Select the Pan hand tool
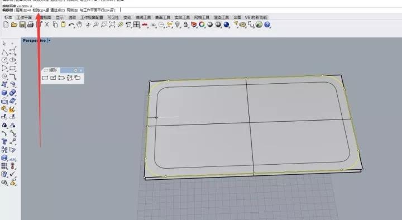This screenshot has width=402, height=220. [79, 25]
